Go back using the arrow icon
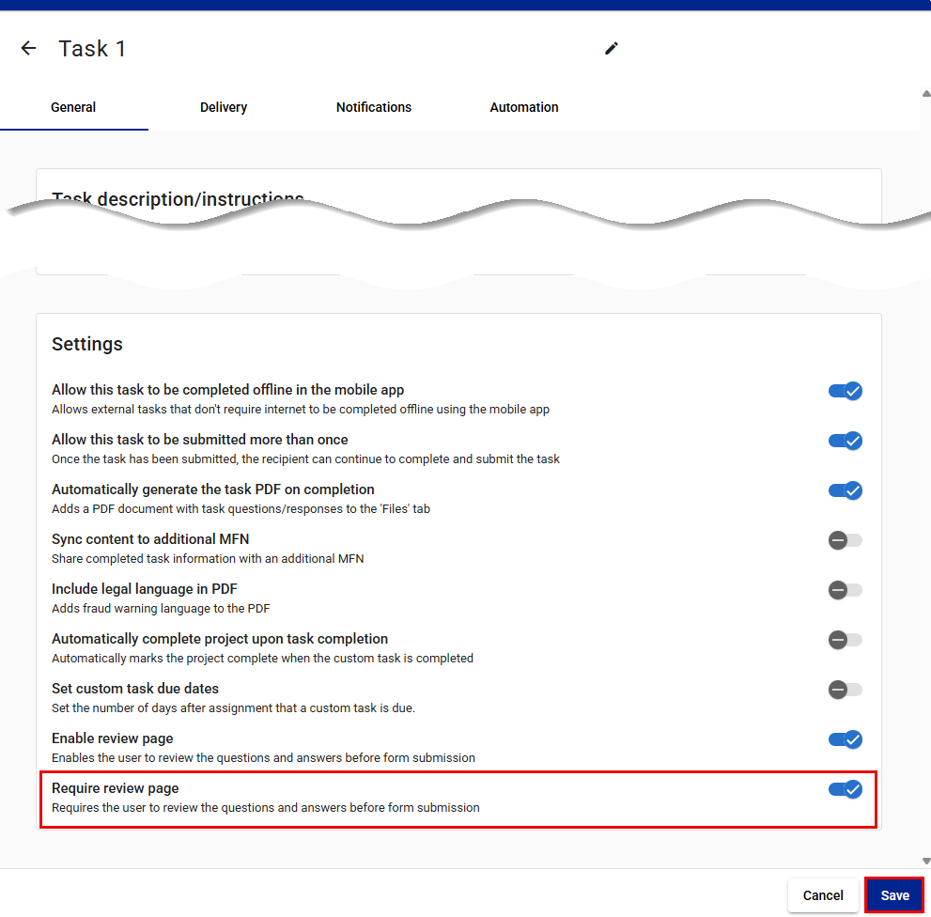931x917 pixels. click(x=28, y=48)
